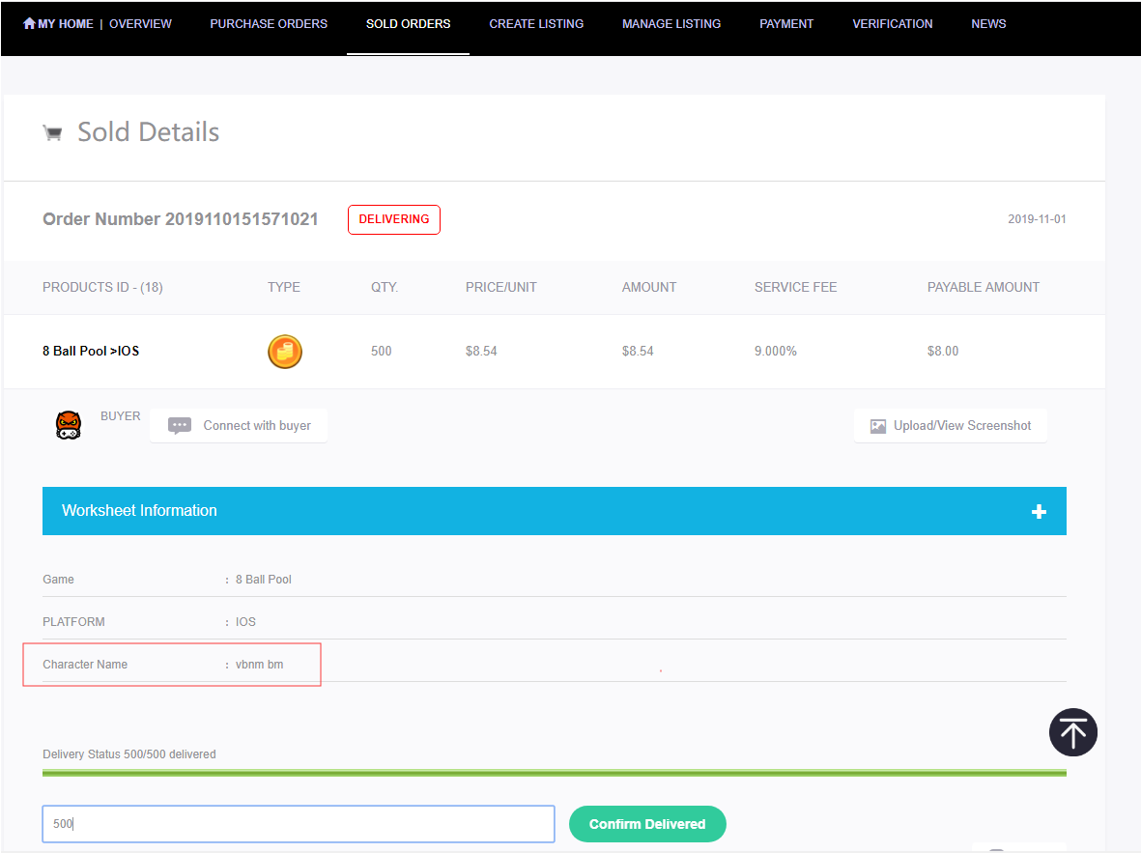Viewport: 1141px width, 853px height.
Task: Click the BUYER label
Action: (120, 416)
